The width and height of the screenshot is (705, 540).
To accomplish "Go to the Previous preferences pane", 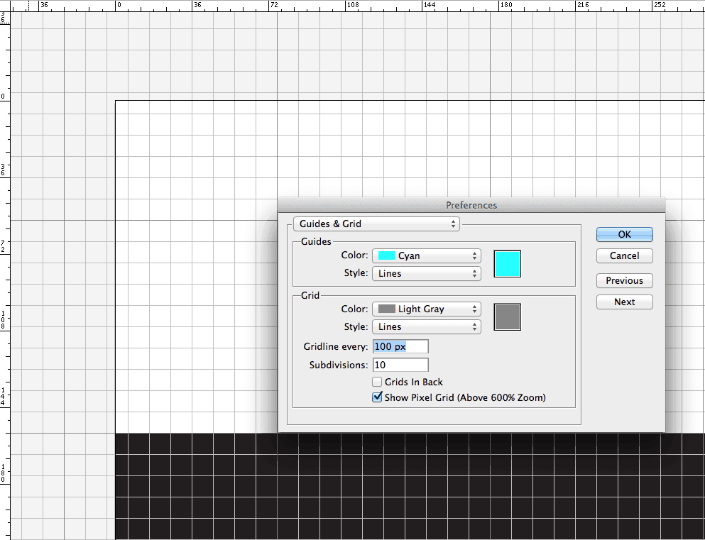I will click(625, 281).
